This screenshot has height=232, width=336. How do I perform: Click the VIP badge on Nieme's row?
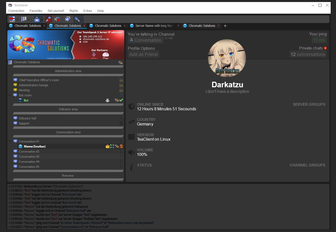pos(121,146)
